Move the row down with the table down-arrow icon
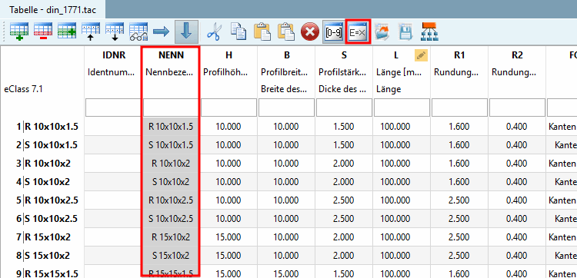 [x=115, y=32]
